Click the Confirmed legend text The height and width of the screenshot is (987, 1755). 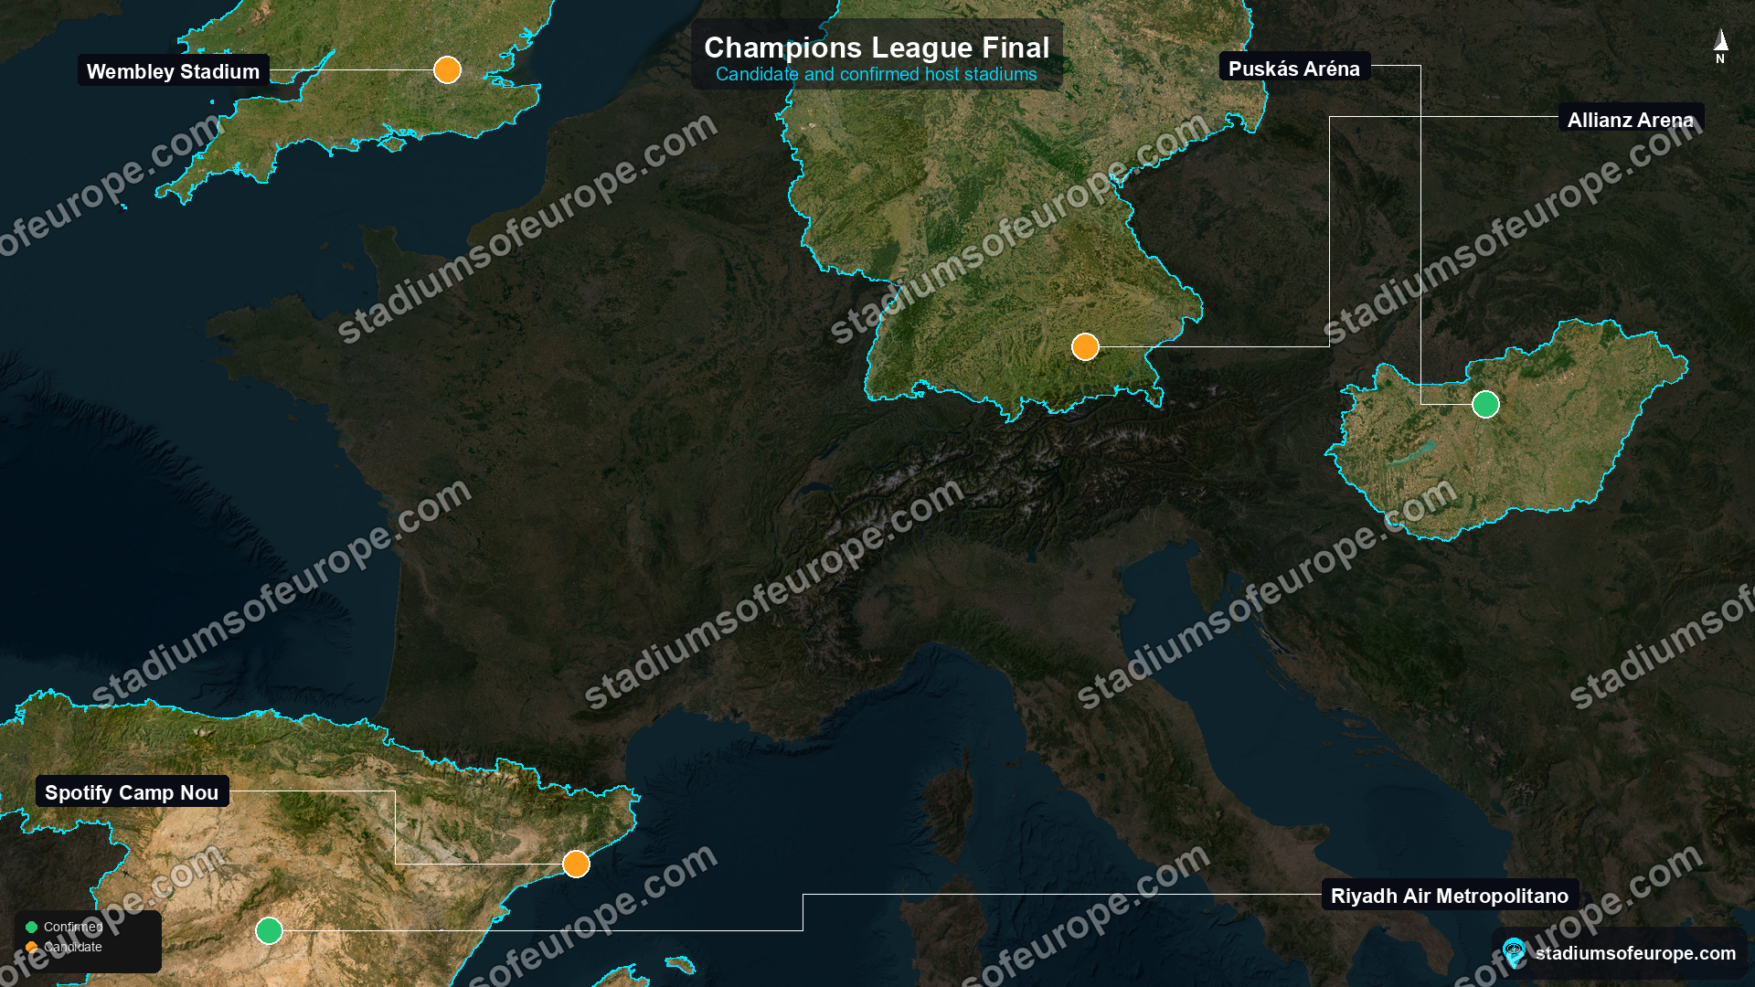73,927
